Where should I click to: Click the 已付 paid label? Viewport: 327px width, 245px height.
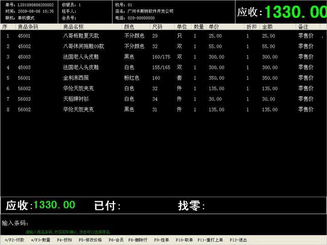click(x=107, y=206)
